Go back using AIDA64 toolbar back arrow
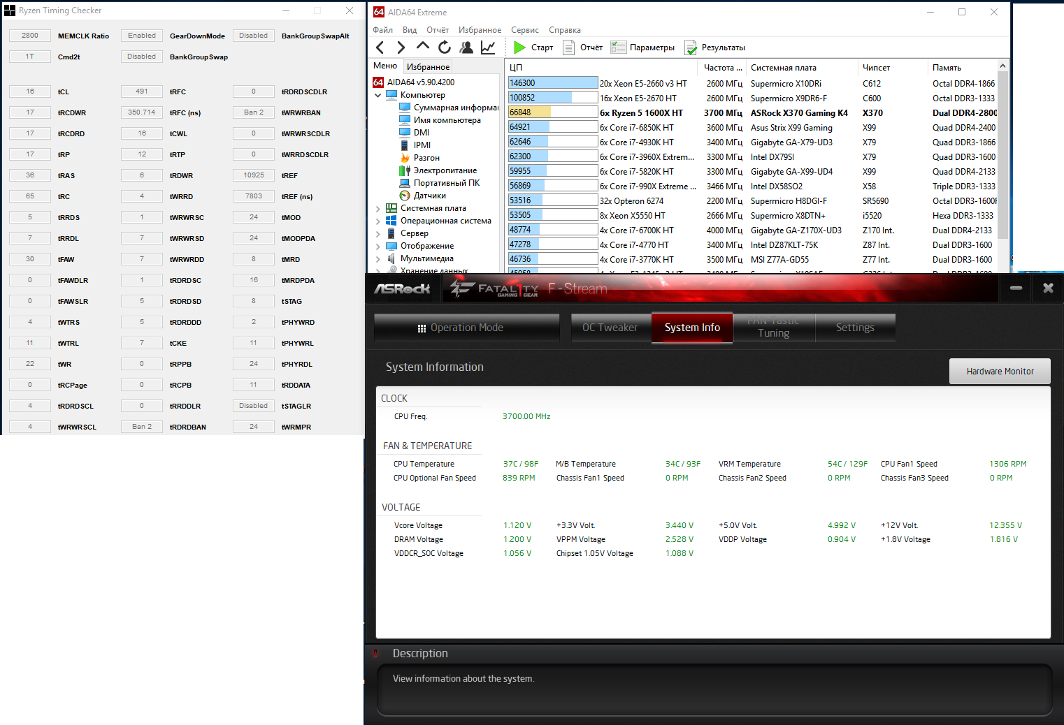1064x725 pixels. click(380, 47)
